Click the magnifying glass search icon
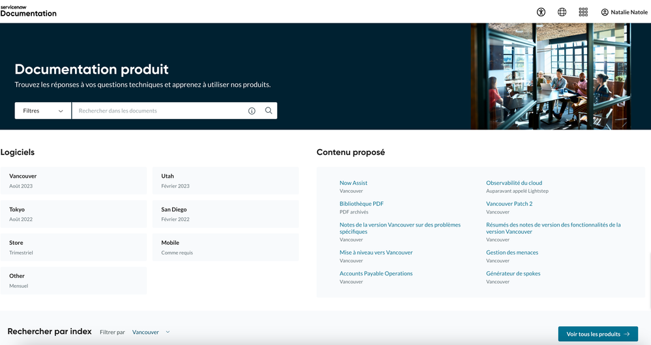Screen dimensions: 651x345 [x=269, y=111]
